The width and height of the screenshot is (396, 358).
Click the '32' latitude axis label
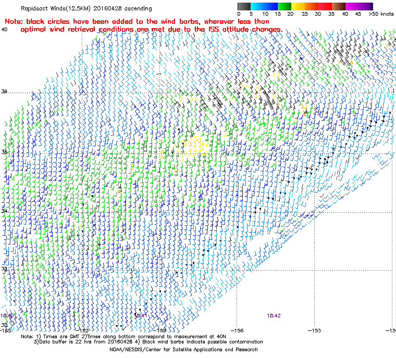coord(4,268)
